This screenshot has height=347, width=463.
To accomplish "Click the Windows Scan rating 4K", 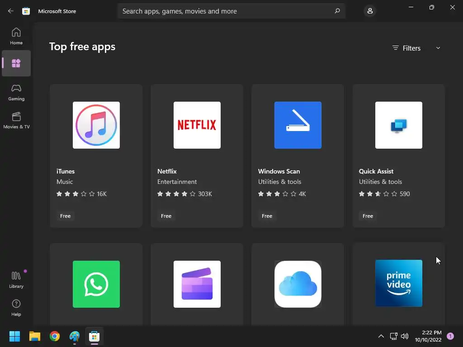I will pos(282,194).
